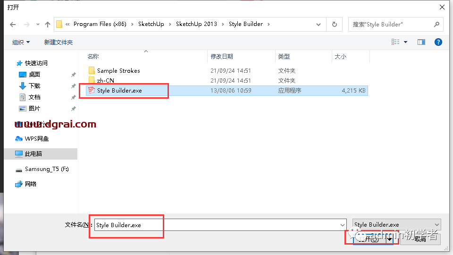This screenshot has width=453, height=255.
Task: Sort by 类型 column header
Action: click(x=284, y=56)
